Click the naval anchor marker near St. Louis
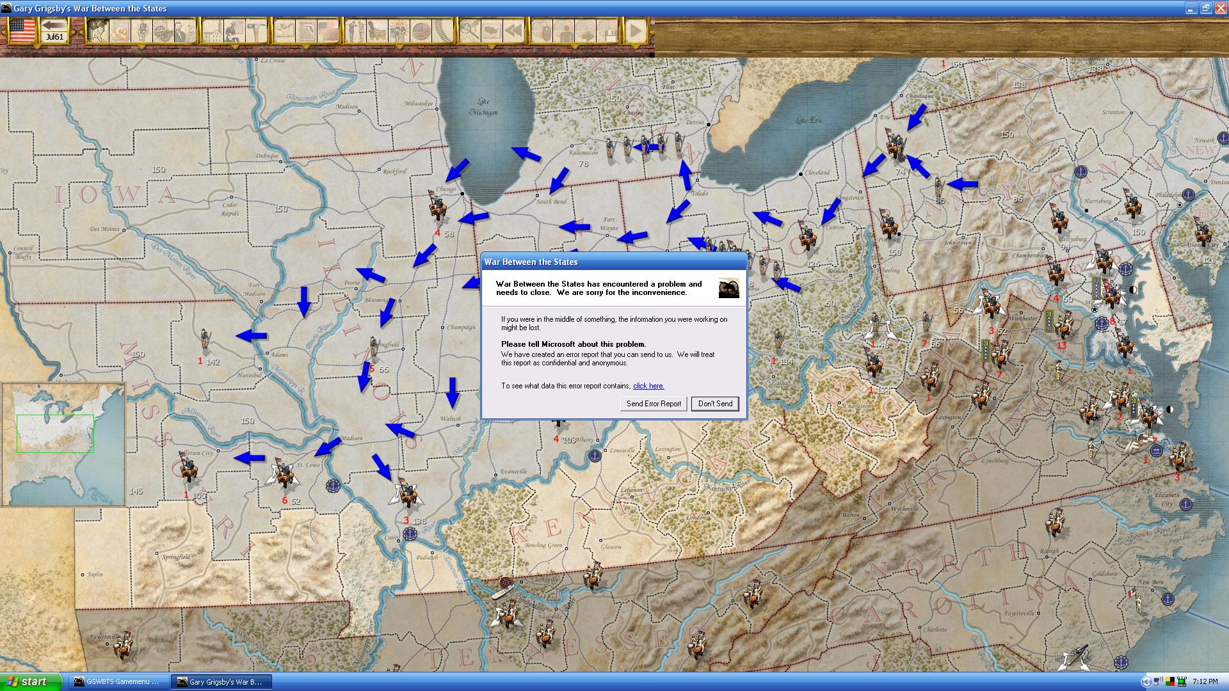Image resolution: width=1229 pixels, height=691 pixels. click(332, 486)
